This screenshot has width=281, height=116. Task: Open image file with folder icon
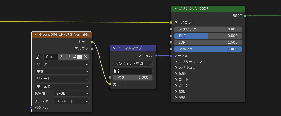80,57
